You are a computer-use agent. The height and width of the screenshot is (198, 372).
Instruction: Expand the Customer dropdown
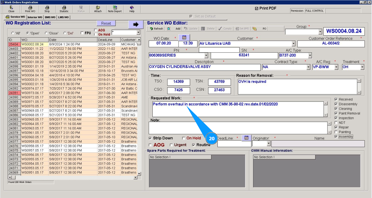[294, 44]
